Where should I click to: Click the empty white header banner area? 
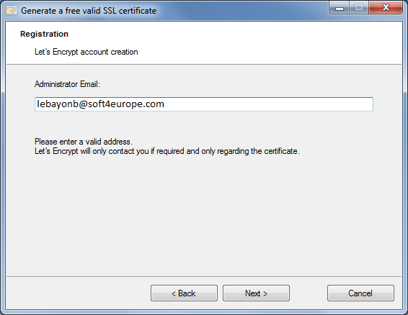click(x=260, y=42)
